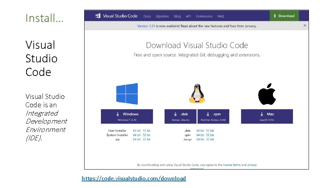Click Linux .deb 64 bit link
The image size is (334, 188).
click(x=200, y=131)
